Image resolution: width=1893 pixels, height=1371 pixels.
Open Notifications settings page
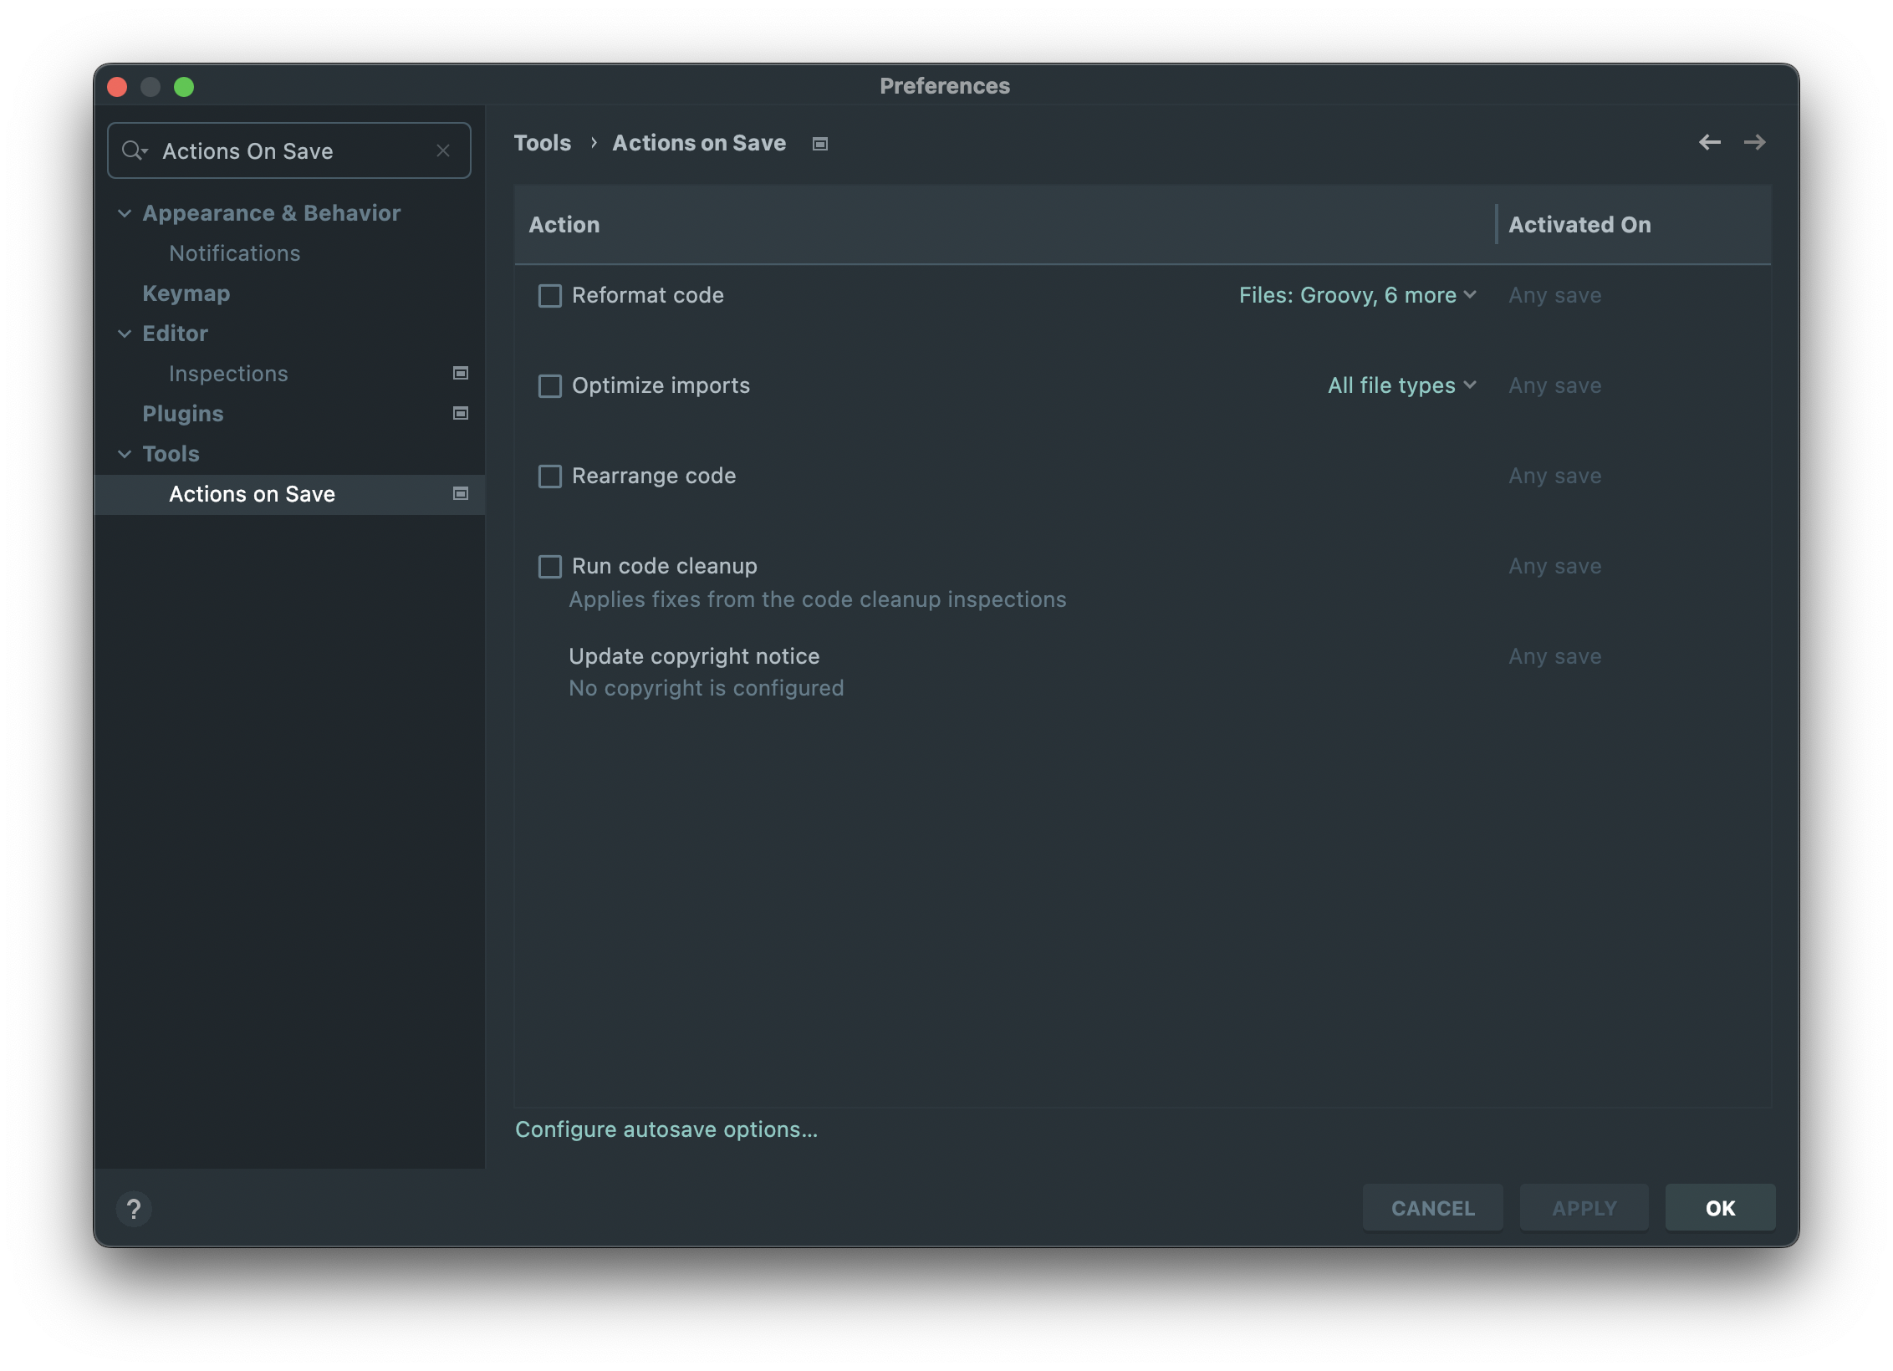click(234, 253)
